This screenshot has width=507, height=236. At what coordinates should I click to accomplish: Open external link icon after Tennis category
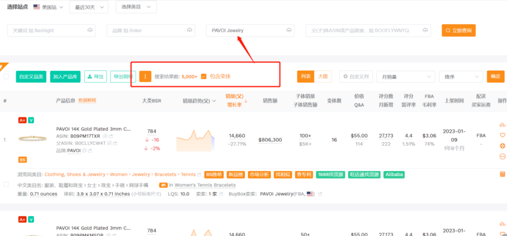(199, 175)
